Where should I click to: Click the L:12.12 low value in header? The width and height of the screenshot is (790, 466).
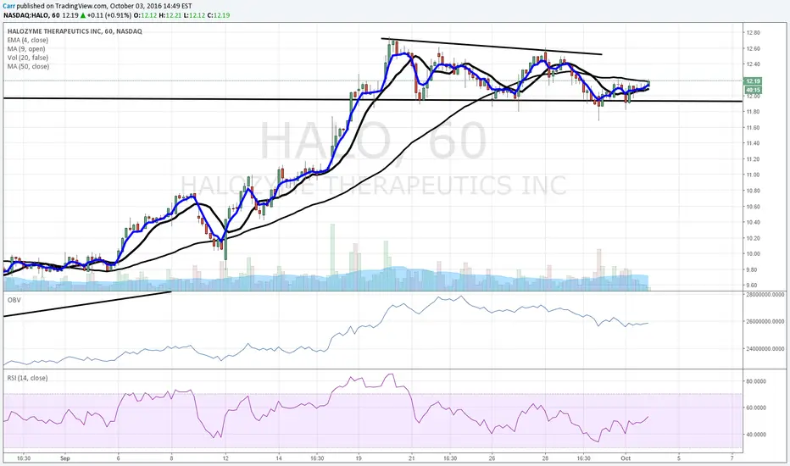[x=194, y=15]
